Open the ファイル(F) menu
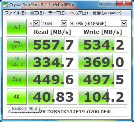 15,13
